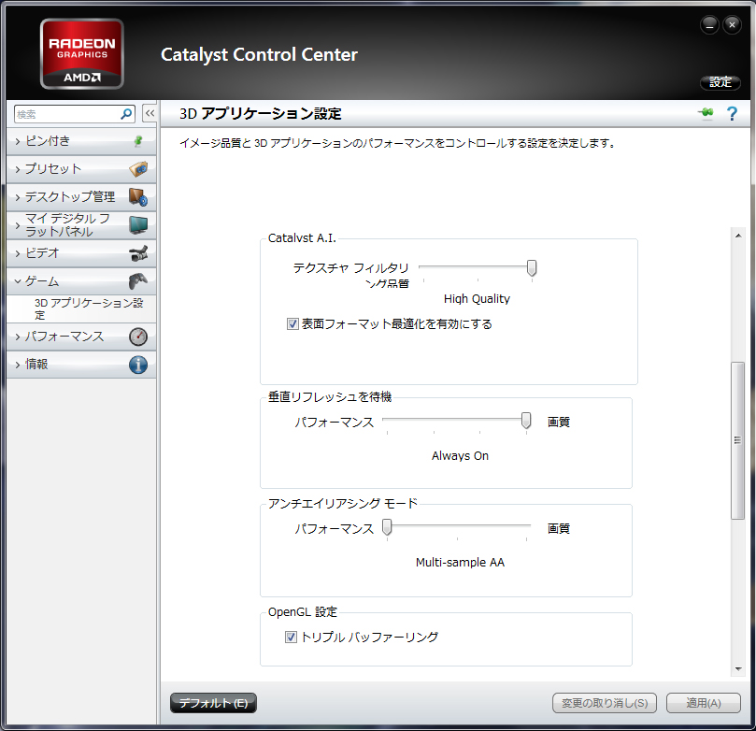This screenshot has width=756, height=731.
Task: Click the green pin icon in sidebar
Action: point(138,141)
